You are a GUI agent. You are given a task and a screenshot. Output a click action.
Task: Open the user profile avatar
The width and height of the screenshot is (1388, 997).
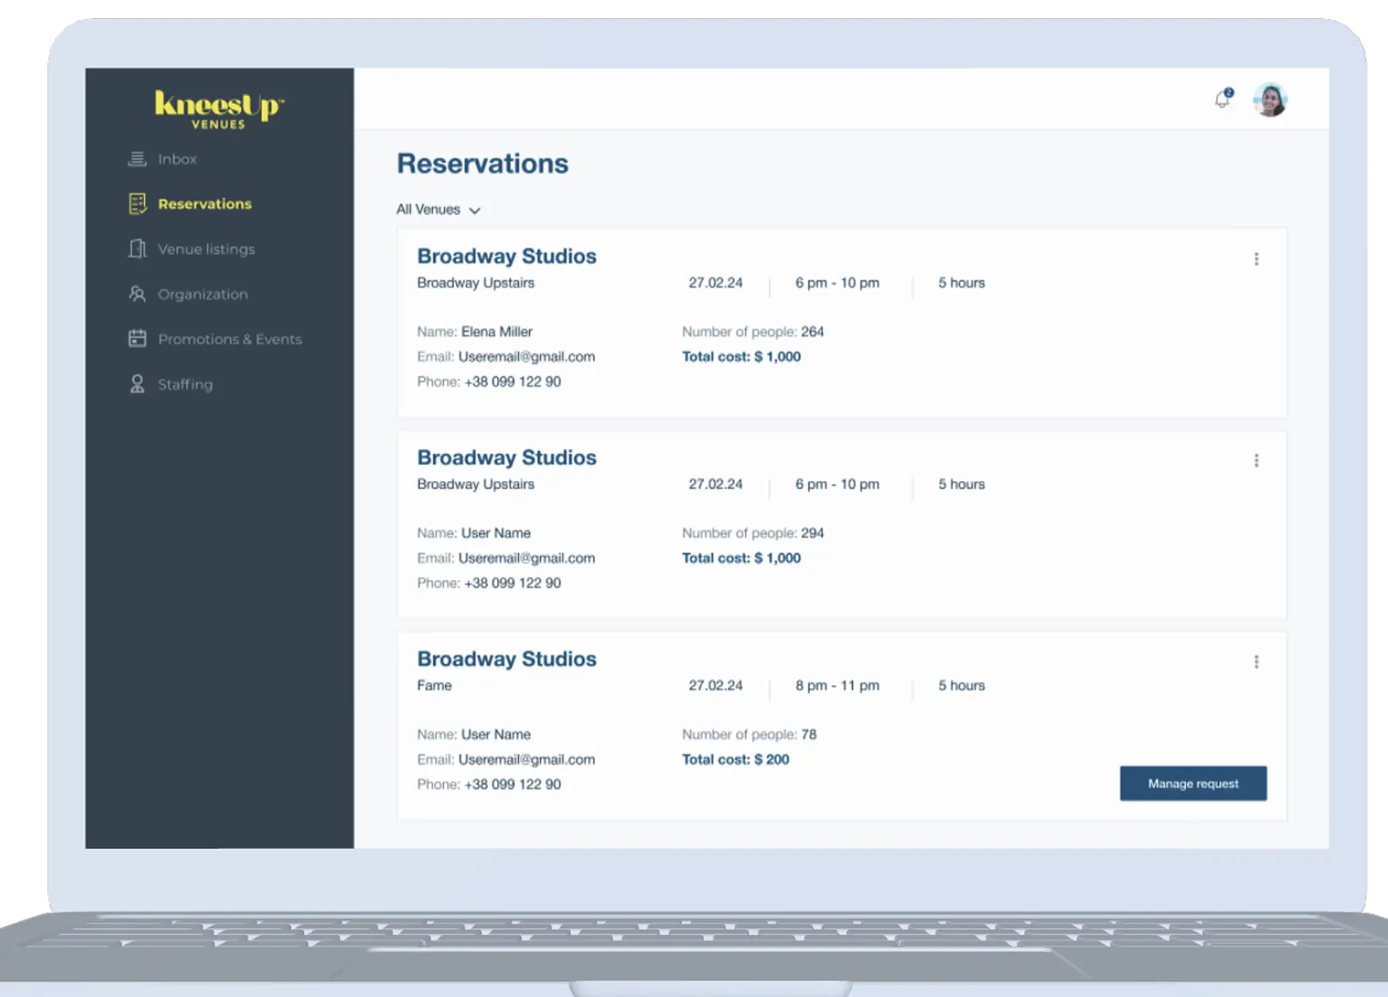(1269, 100)
